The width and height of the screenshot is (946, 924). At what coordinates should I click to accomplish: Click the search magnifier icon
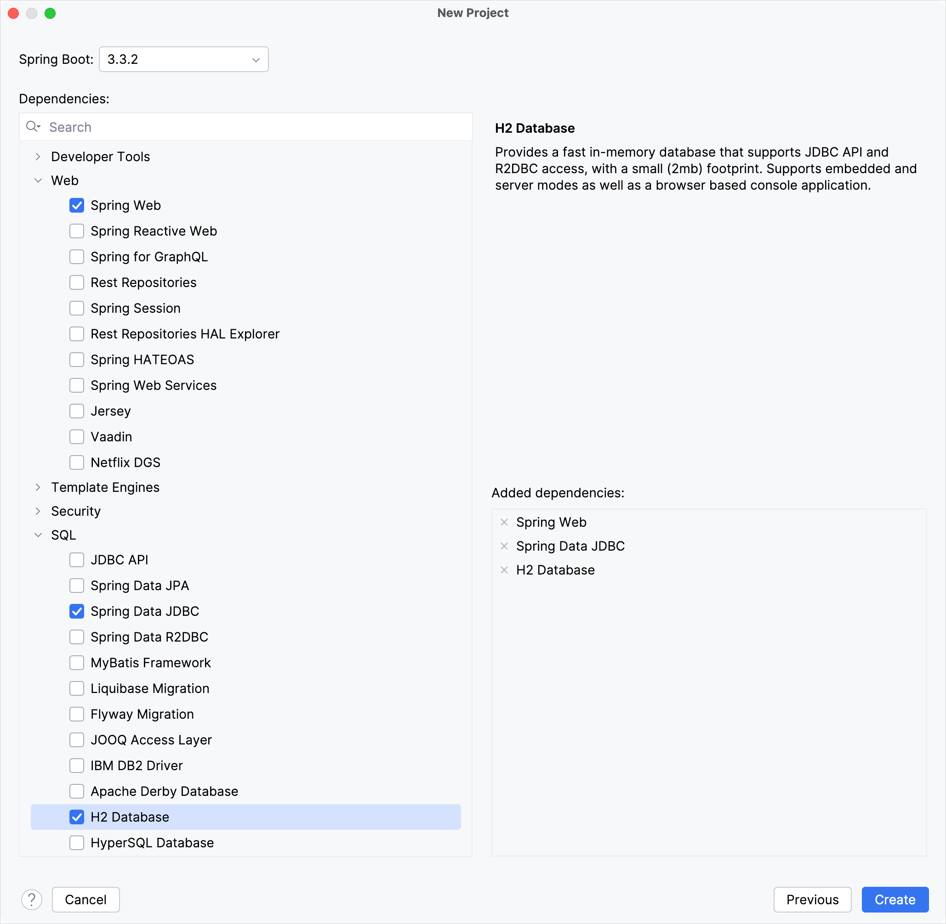(33, 127)
